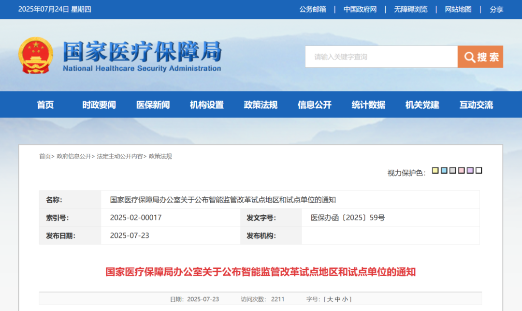Open the 统计数据 navigation menu
The image size is (522, 311).
368,105
